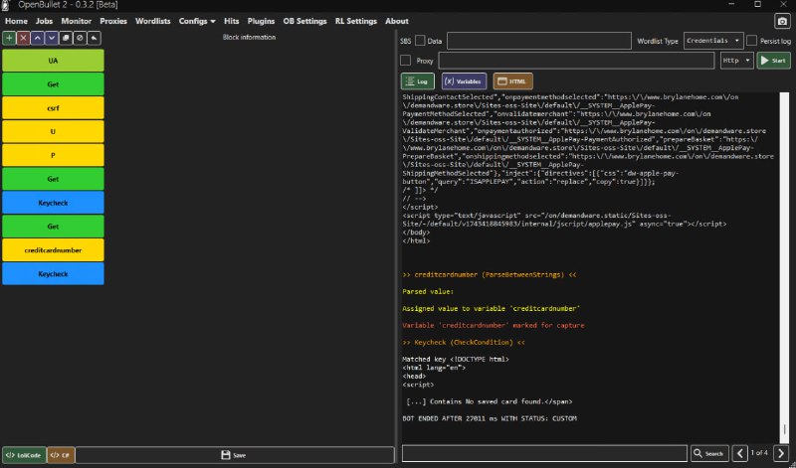Click the log panel vertical scrollbar
Screen dimensions: 796x468
pyautogui.click(x=785, y=267)
